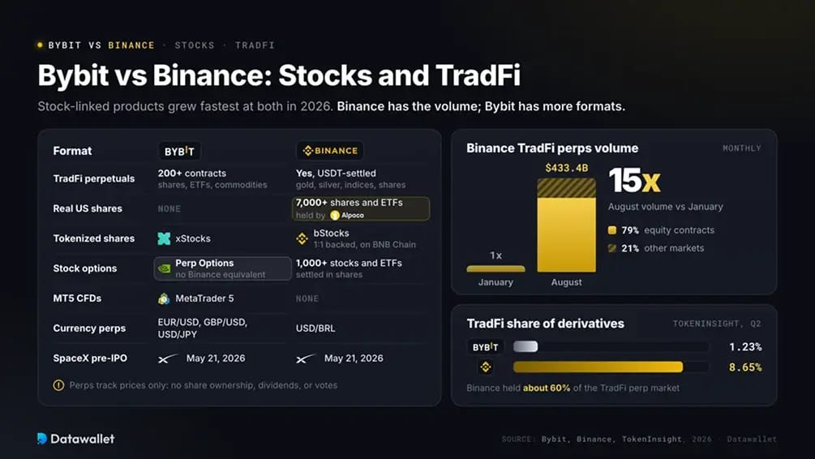Viewport: 815px width, 459px height.
Task: Click NONE in the Real US shares row
Action: click(169, 209)
